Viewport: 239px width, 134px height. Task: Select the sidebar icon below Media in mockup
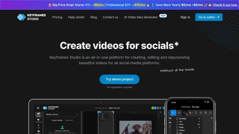[39, 120]
